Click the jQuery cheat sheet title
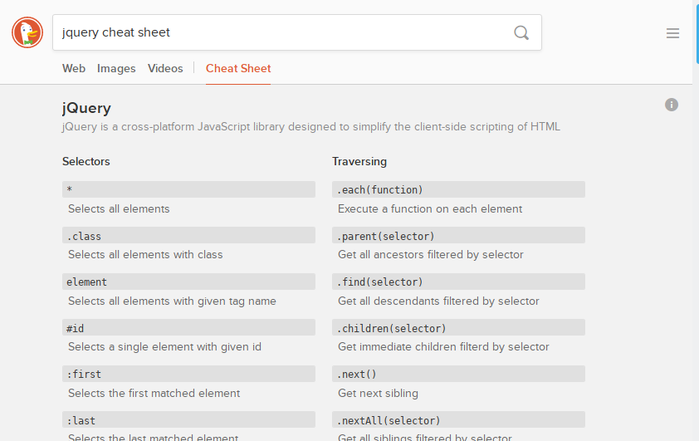The width and height of the screenshot is (699, 441). (86, 108)
